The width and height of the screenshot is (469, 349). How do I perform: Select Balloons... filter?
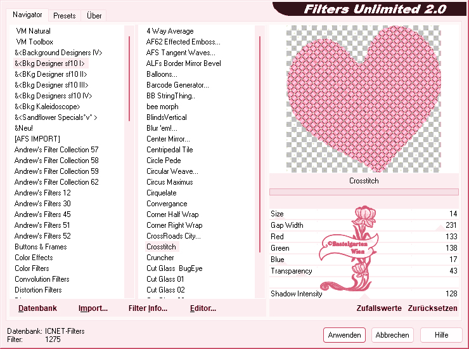coord(162,74)
